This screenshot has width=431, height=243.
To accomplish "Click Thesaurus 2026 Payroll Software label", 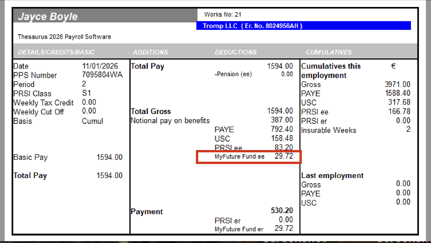I will click(64, 36).
